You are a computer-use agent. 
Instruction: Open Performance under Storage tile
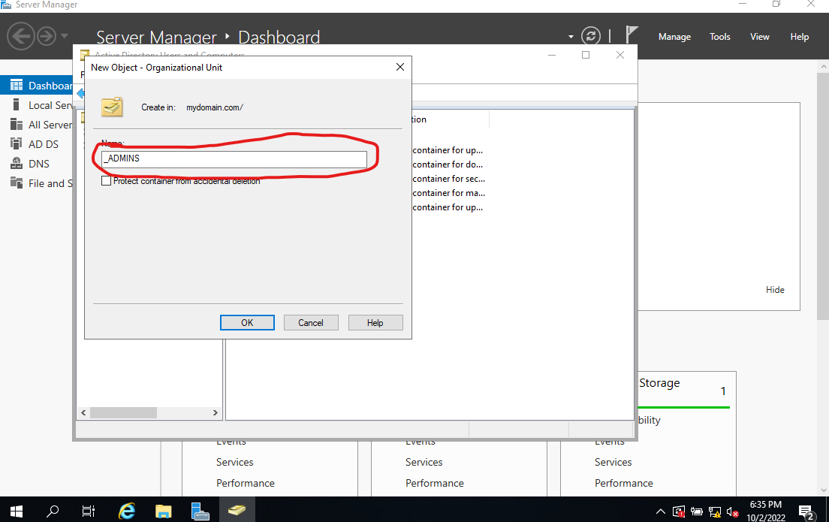623,484
